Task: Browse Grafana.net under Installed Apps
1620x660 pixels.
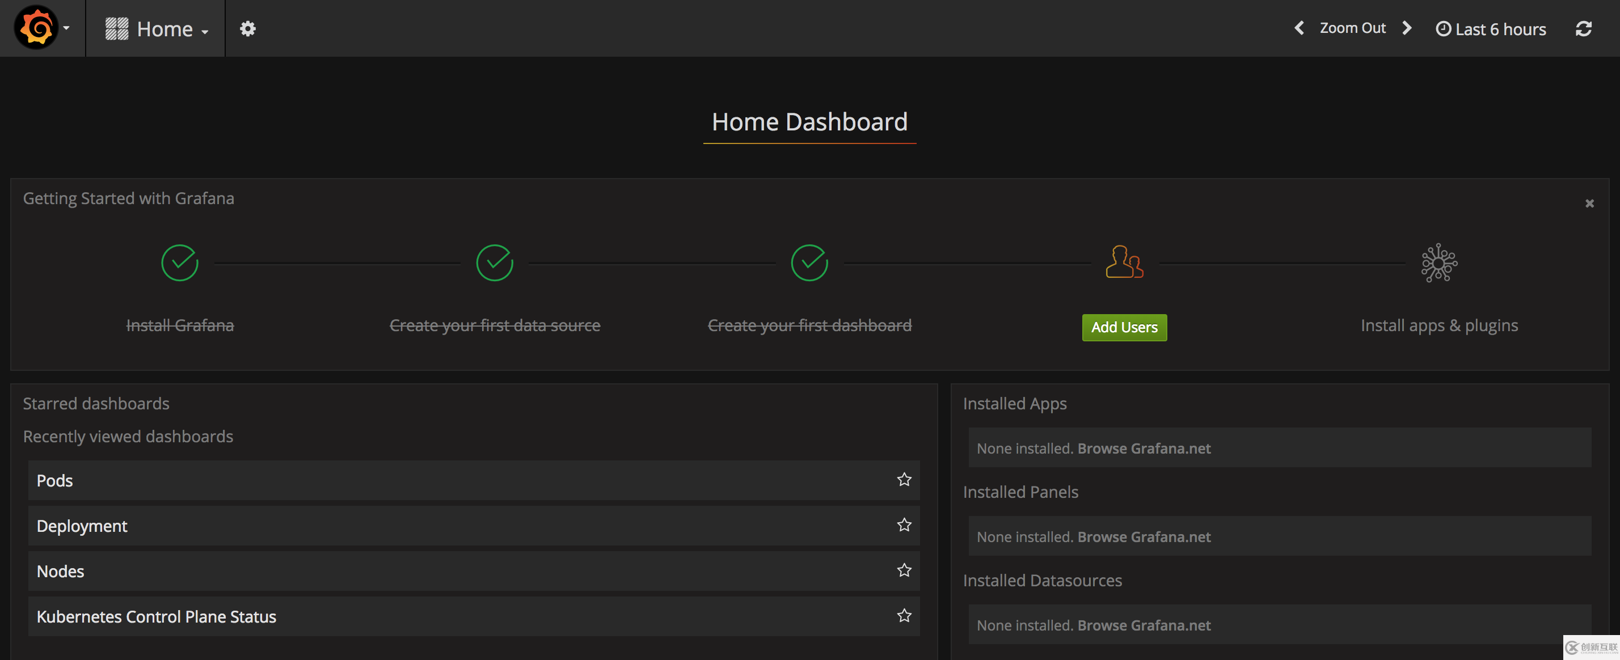Action: [x=1144, y=448]
